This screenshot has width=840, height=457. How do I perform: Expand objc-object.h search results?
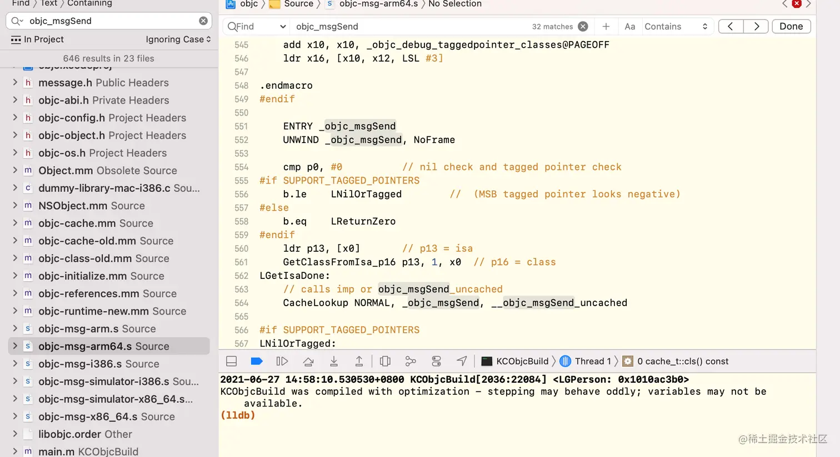[15, 135]
